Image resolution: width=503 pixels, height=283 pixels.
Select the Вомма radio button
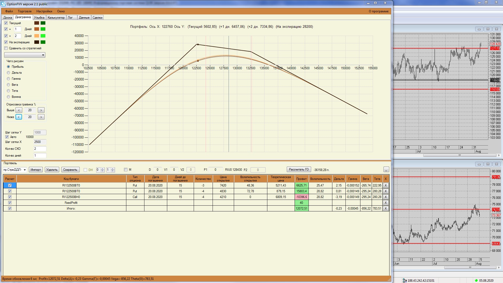[x=8, y=97]
